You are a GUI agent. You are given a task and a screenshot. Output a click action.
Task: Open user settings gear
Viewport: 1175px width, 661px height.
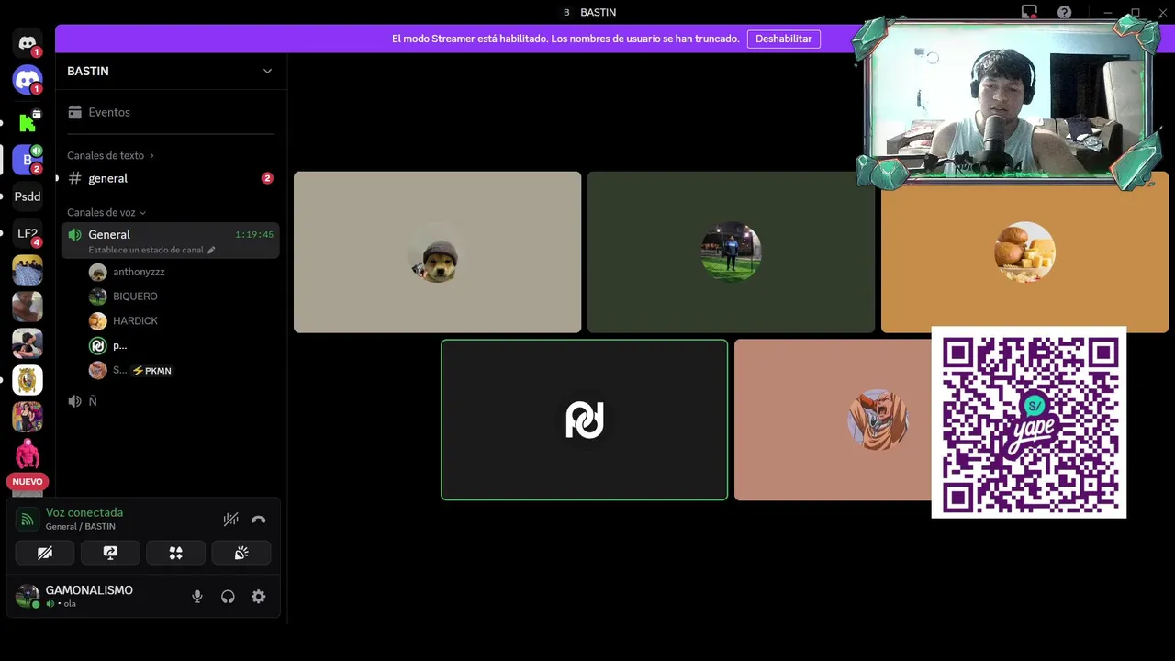(x=259, y=597)
